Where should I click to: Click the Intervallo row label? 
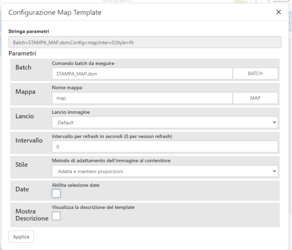29,140
